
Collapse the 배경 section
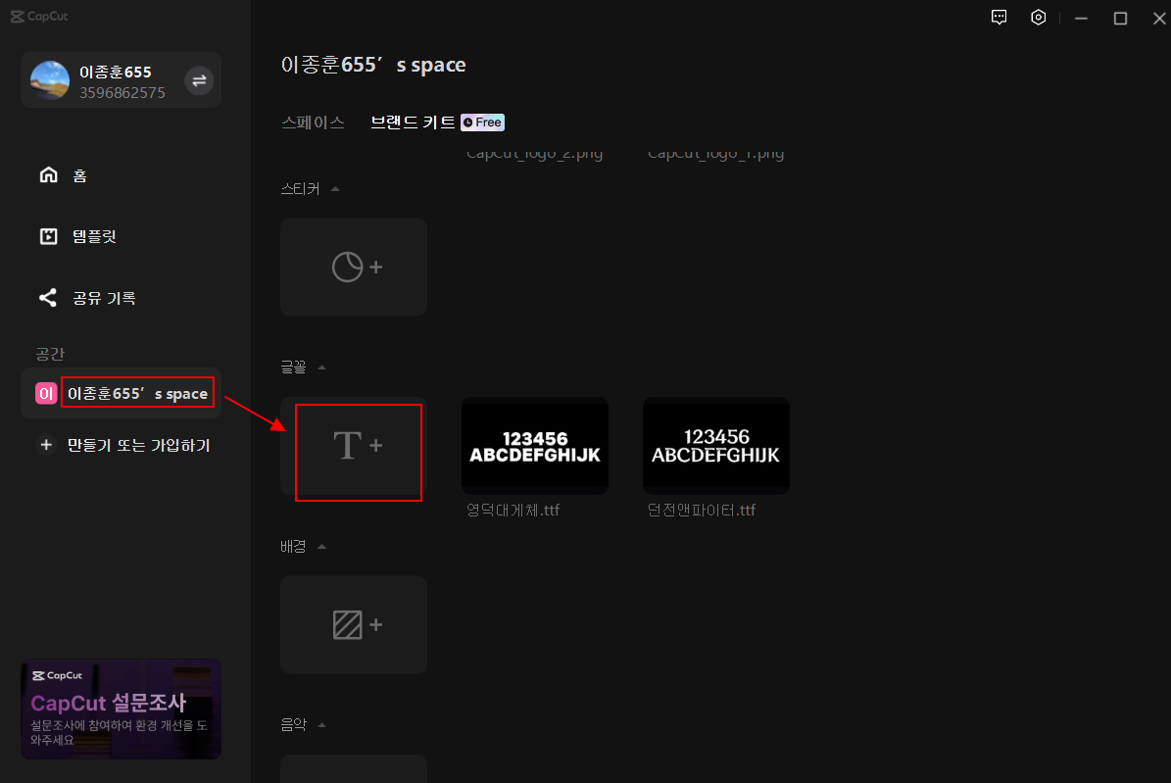coord(321,547)
